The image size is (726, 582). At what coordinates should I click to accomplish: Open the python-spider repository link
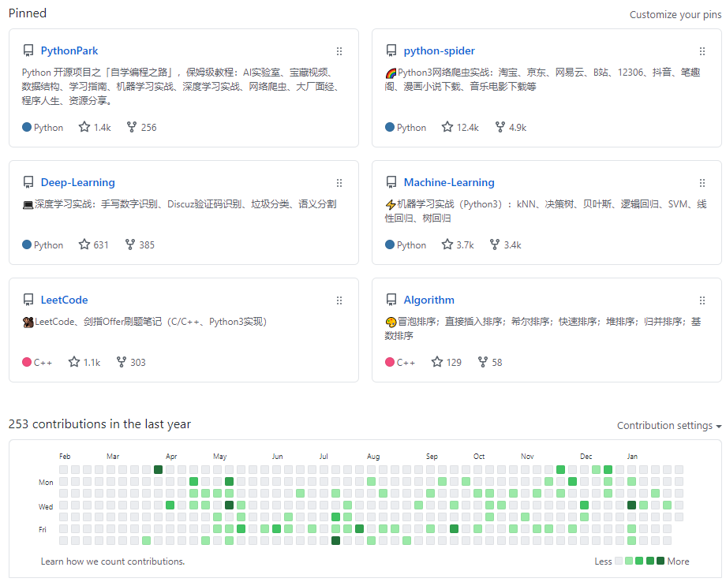coord(440,51)
